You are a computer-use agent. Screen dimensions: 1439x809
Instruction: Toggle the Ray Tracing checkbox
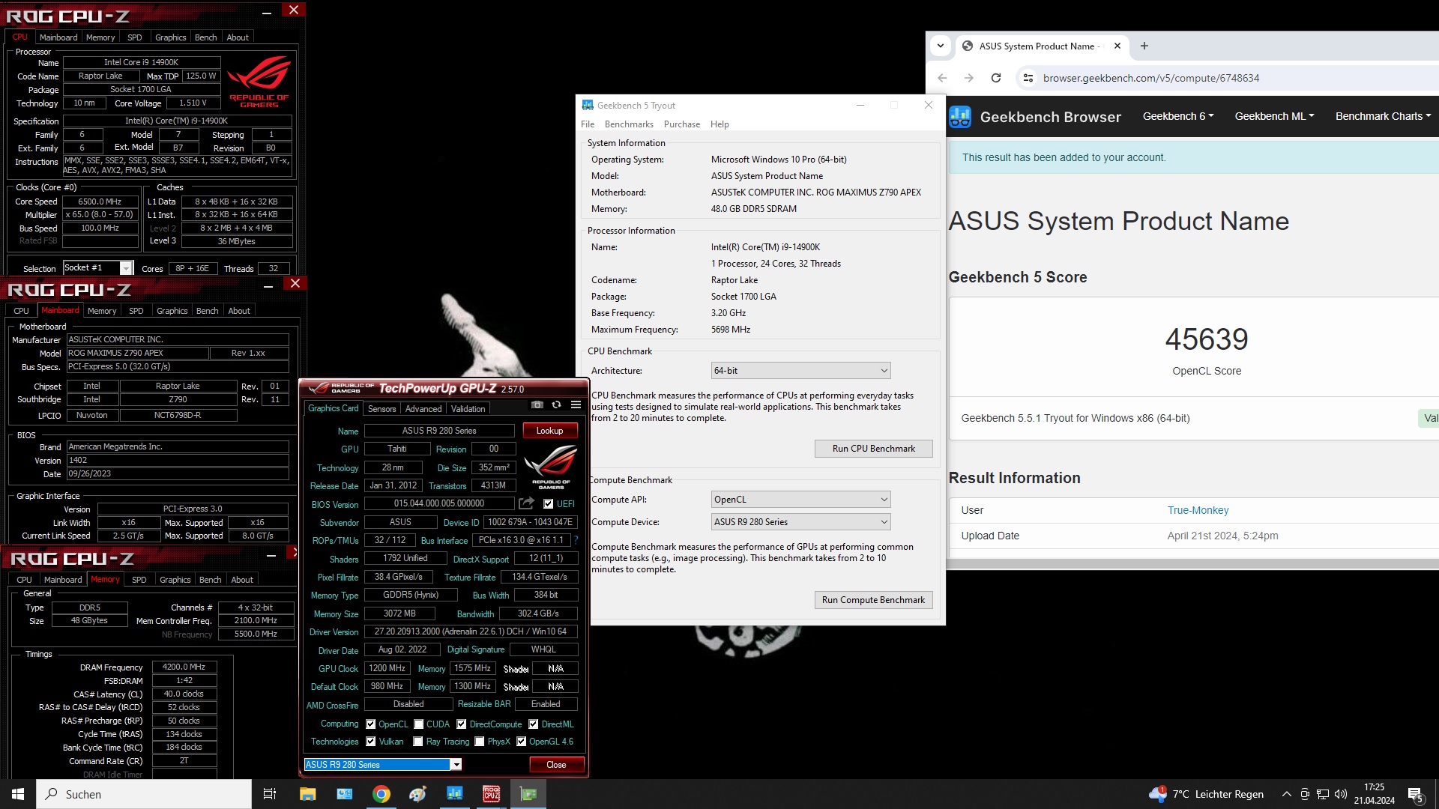[418, 742]
